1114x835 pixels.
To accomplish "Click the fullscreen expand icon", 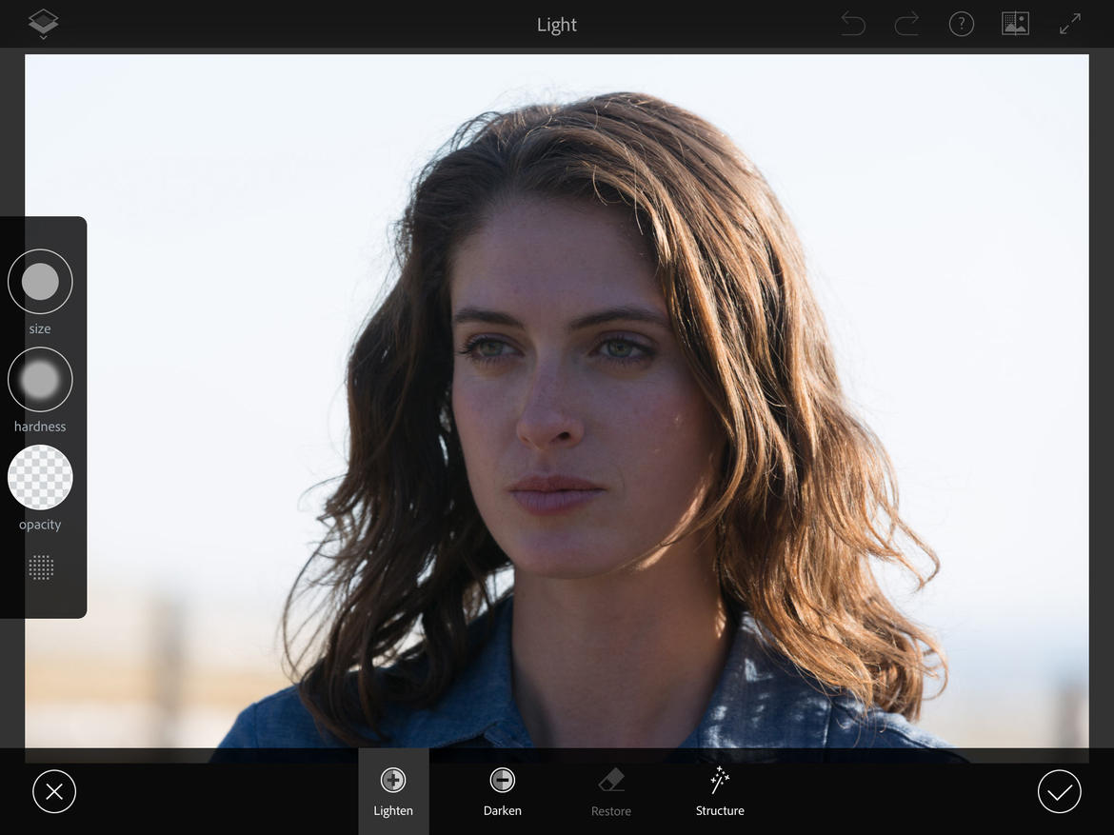I will pyautogui.click(x=1069, y=23).
